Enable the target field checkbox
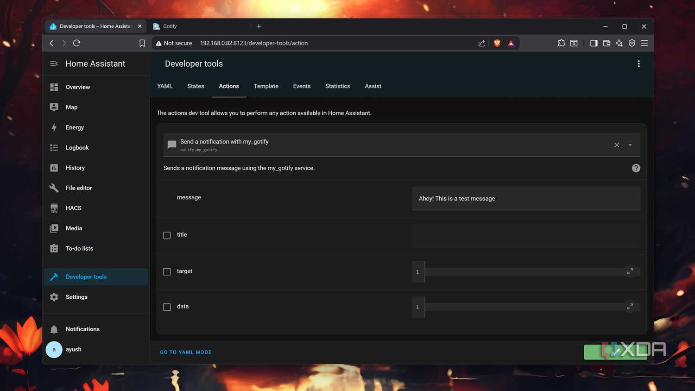 167,271
